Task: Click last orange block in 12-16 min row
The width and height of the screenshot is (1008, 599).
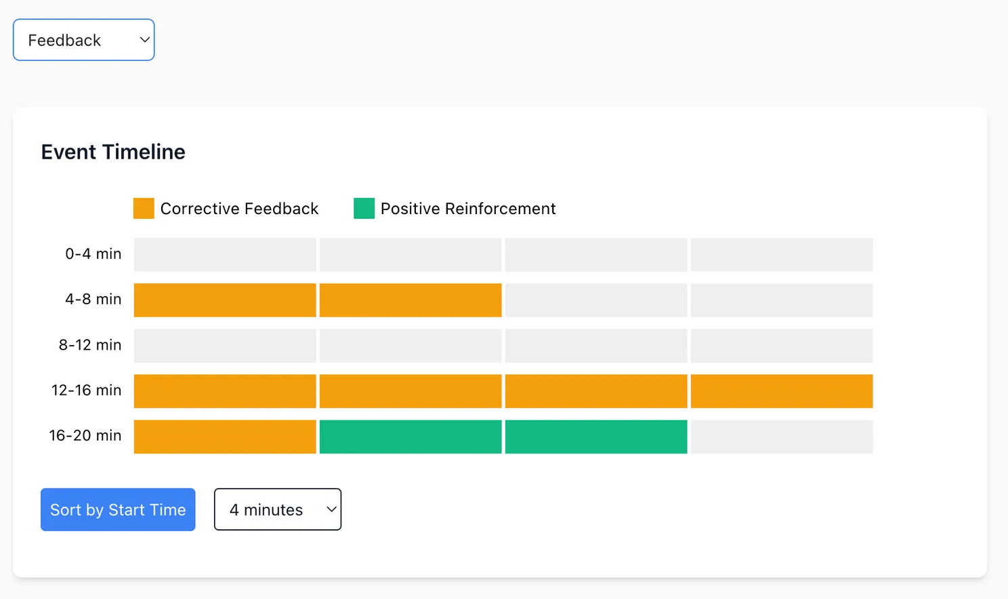Action: [x=782, y=391]
